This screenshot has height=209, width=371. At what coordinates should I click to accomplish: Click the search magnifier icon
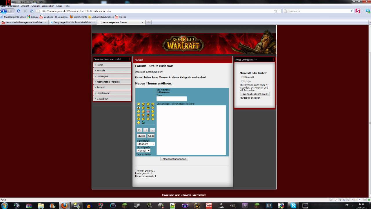(x=352, y=11)
